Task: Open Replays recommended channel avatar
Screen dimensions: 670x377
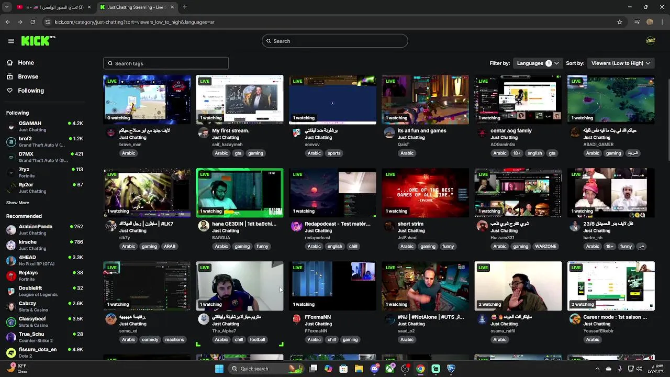Action: tap(11, 276)
